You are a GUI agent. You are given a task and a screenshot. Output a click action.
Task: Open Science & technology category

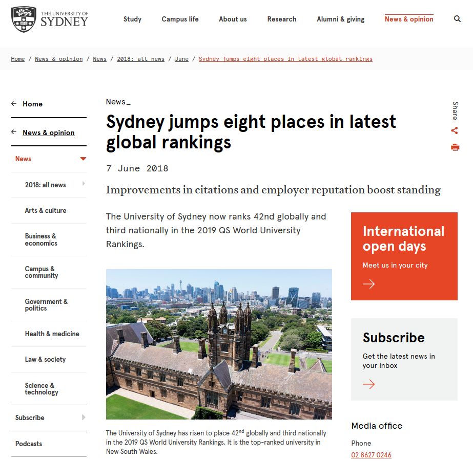42,388
